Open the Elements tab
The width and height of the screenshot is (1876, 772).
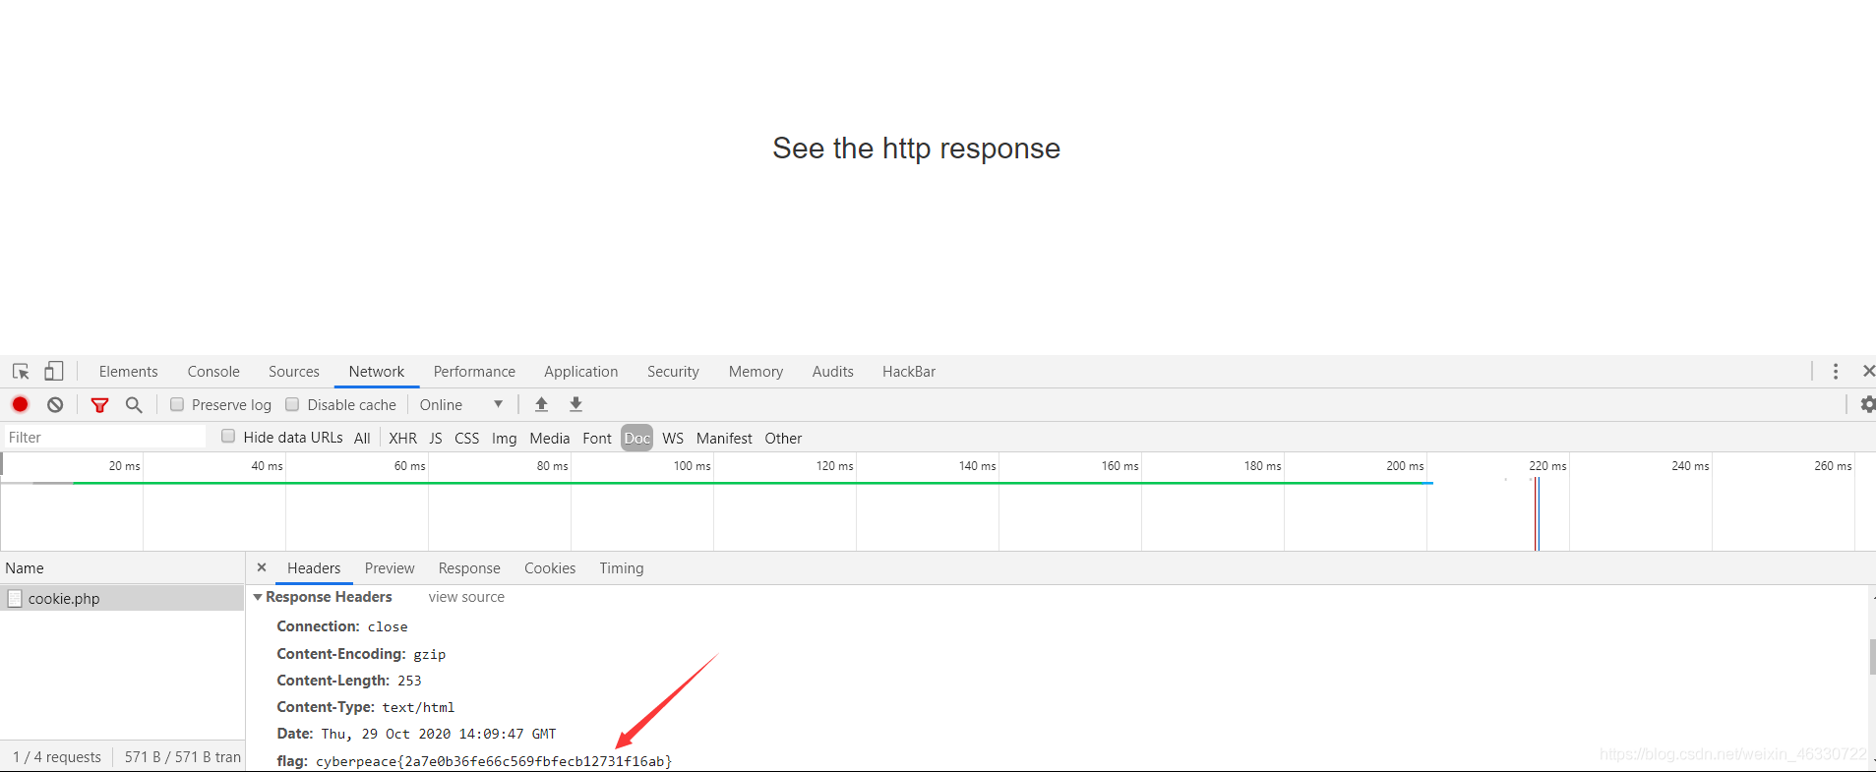pos(128,372)
